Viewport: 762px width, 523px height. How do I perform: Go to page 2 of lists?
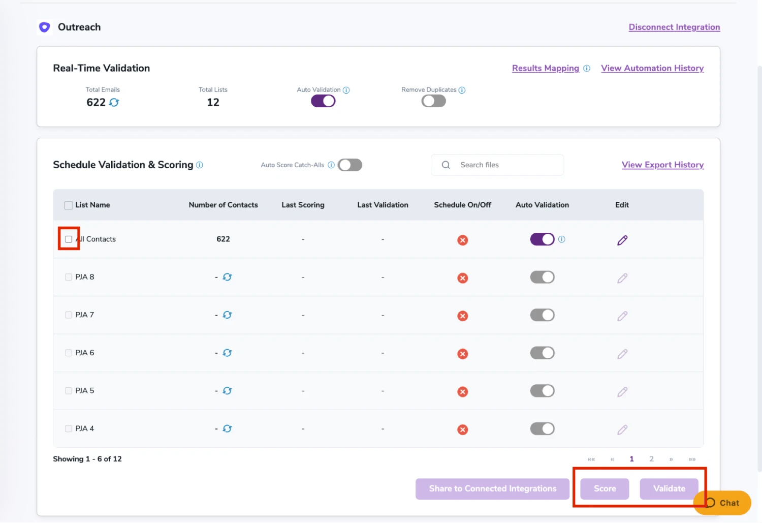(x=651, y=459)
